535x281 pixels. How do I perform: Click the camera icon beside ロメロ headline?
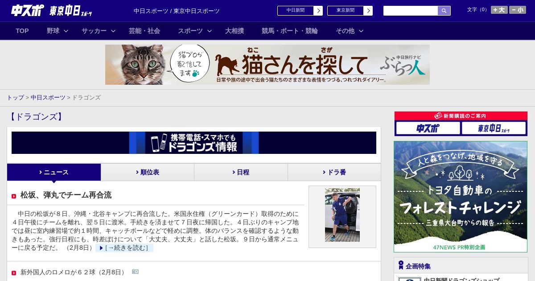[135, 272]
